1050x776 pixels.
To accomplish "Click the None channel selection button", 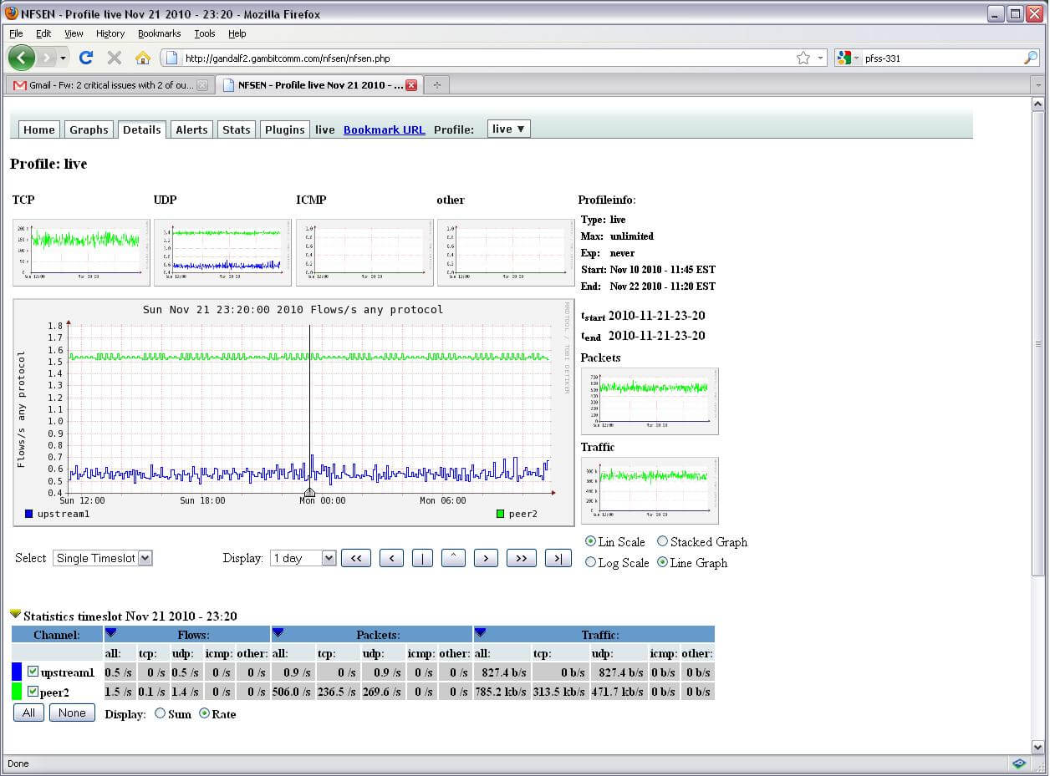I will 72,713.
